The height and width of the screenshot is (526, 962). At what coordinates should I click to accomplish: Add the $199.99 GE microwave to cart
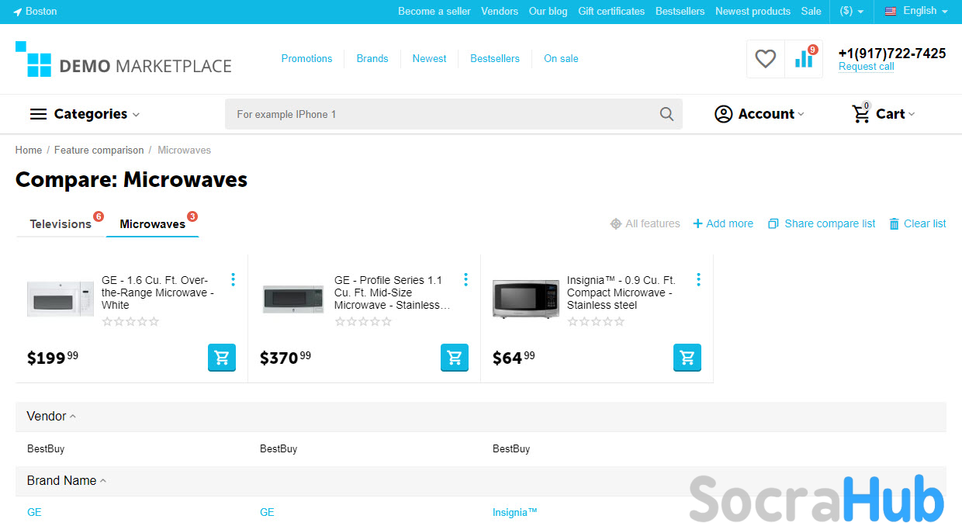click(222, 358)
